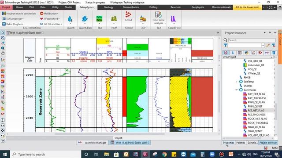Open the NMR module icon
282x158 pixels.
(x=114, y=19)
